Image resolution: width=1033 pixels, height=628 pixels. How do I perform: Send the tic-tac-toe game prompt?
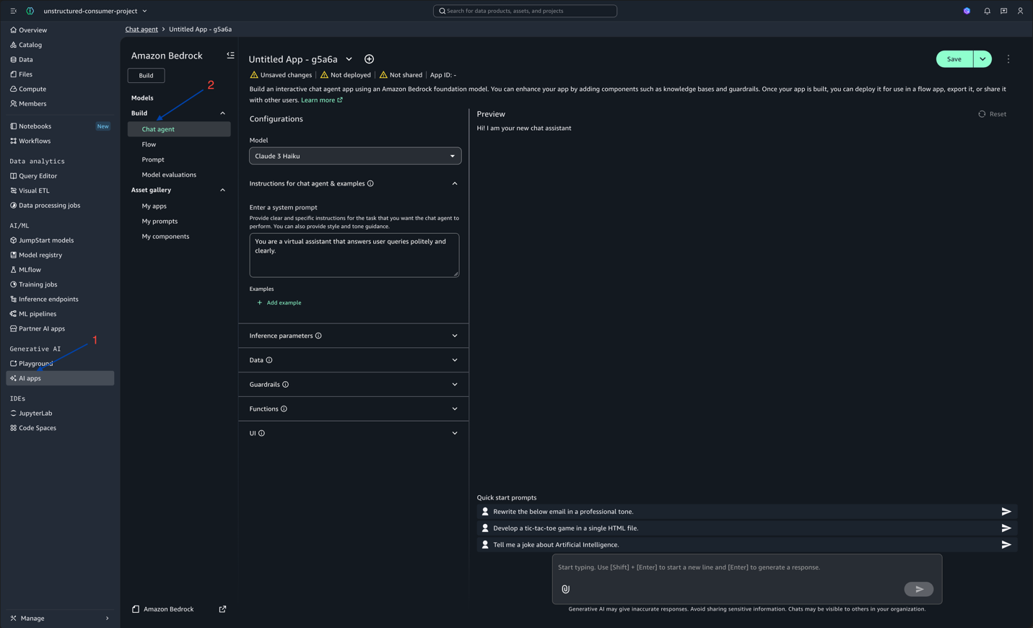pos(1006,528)
